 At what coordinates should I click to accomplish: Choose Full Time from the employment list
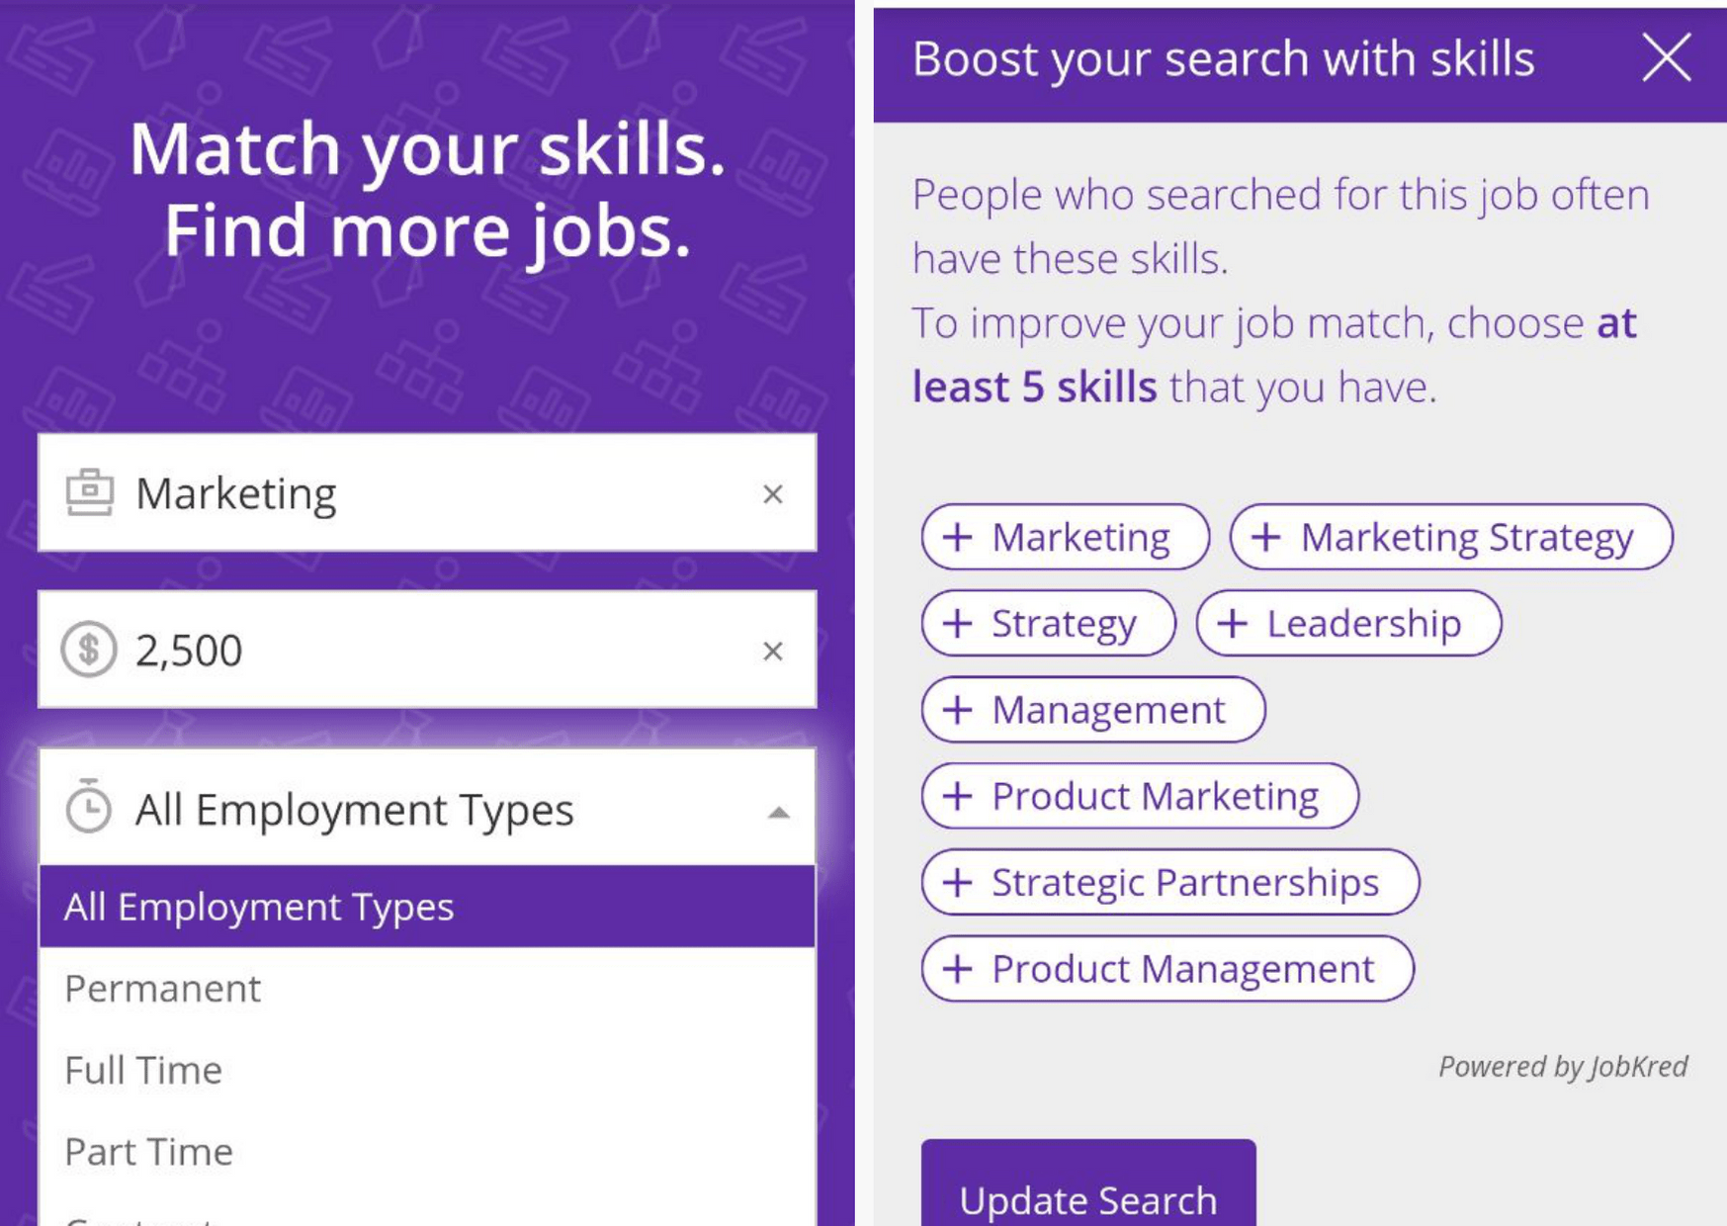pos(144,1071)
